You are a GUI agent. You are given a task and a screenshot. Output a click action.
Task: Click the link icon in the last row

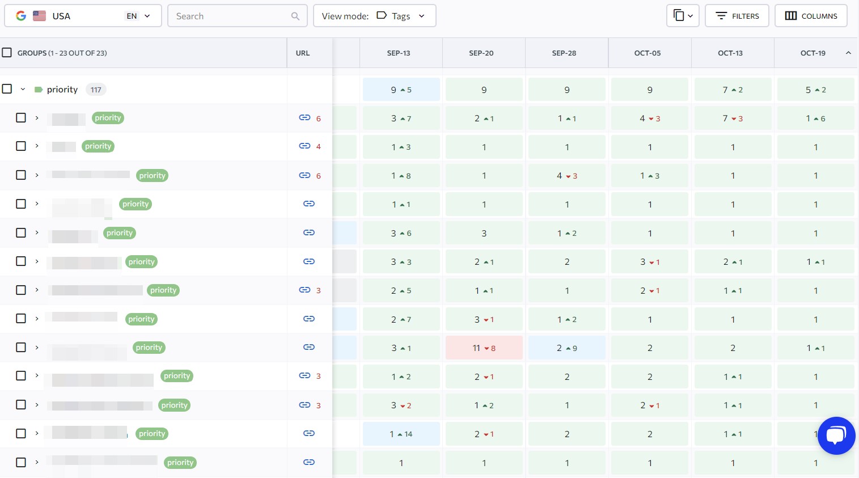308,462
